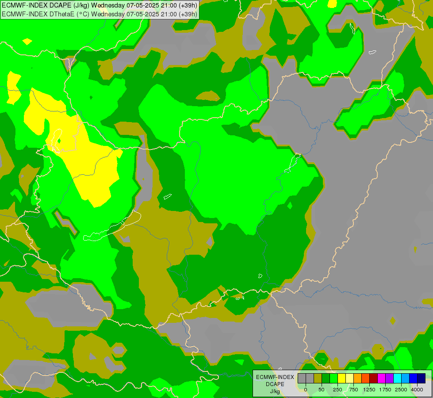This screenshot has height=398, width=433.
Task: Click the legend label '1250'
Action: 369,390
